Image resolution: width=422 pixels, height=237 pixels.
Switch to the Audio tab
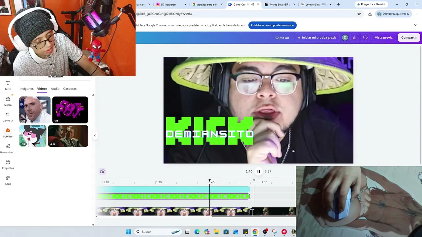pyautogui.click(x=55, y=89)
